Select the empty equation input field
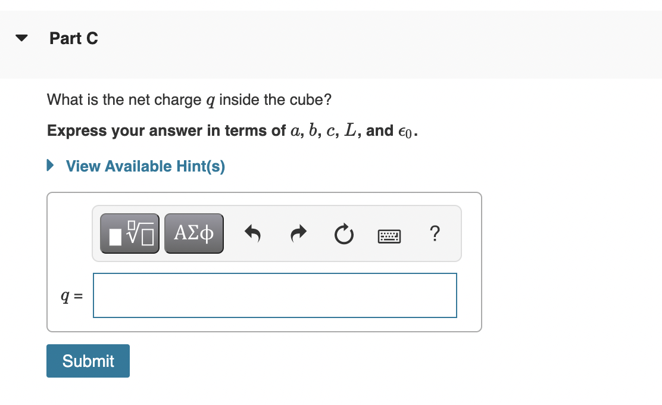662x405 pixels. (274, 295)
